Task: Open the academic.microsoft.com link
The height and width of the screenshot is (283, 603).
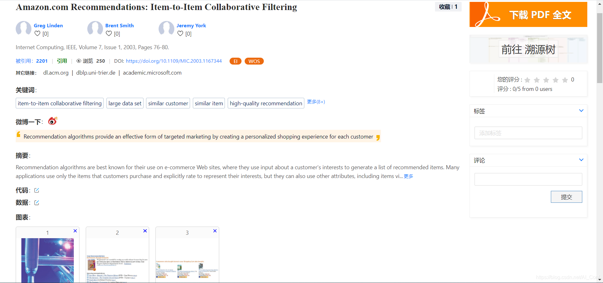Action: point(152,73)
